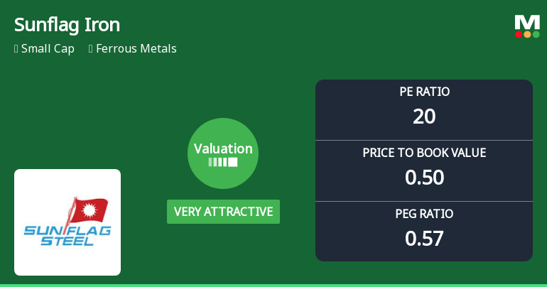
Task: Click the Sunflag Iron title
Action: (x=67, y=25)
